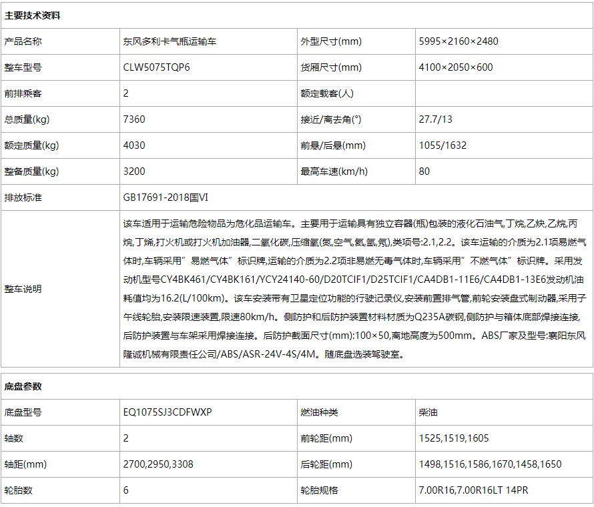The height and width of the screenshot is (507, 594).
Task: Click the 额定载客(人) label
Action: click(x=327, y=93)
